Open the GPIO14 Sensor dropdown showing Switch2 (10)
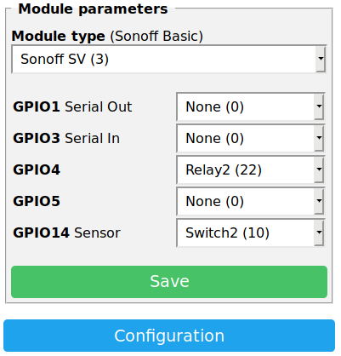Screen dimensions: 341x356 (x=251, y=233)
